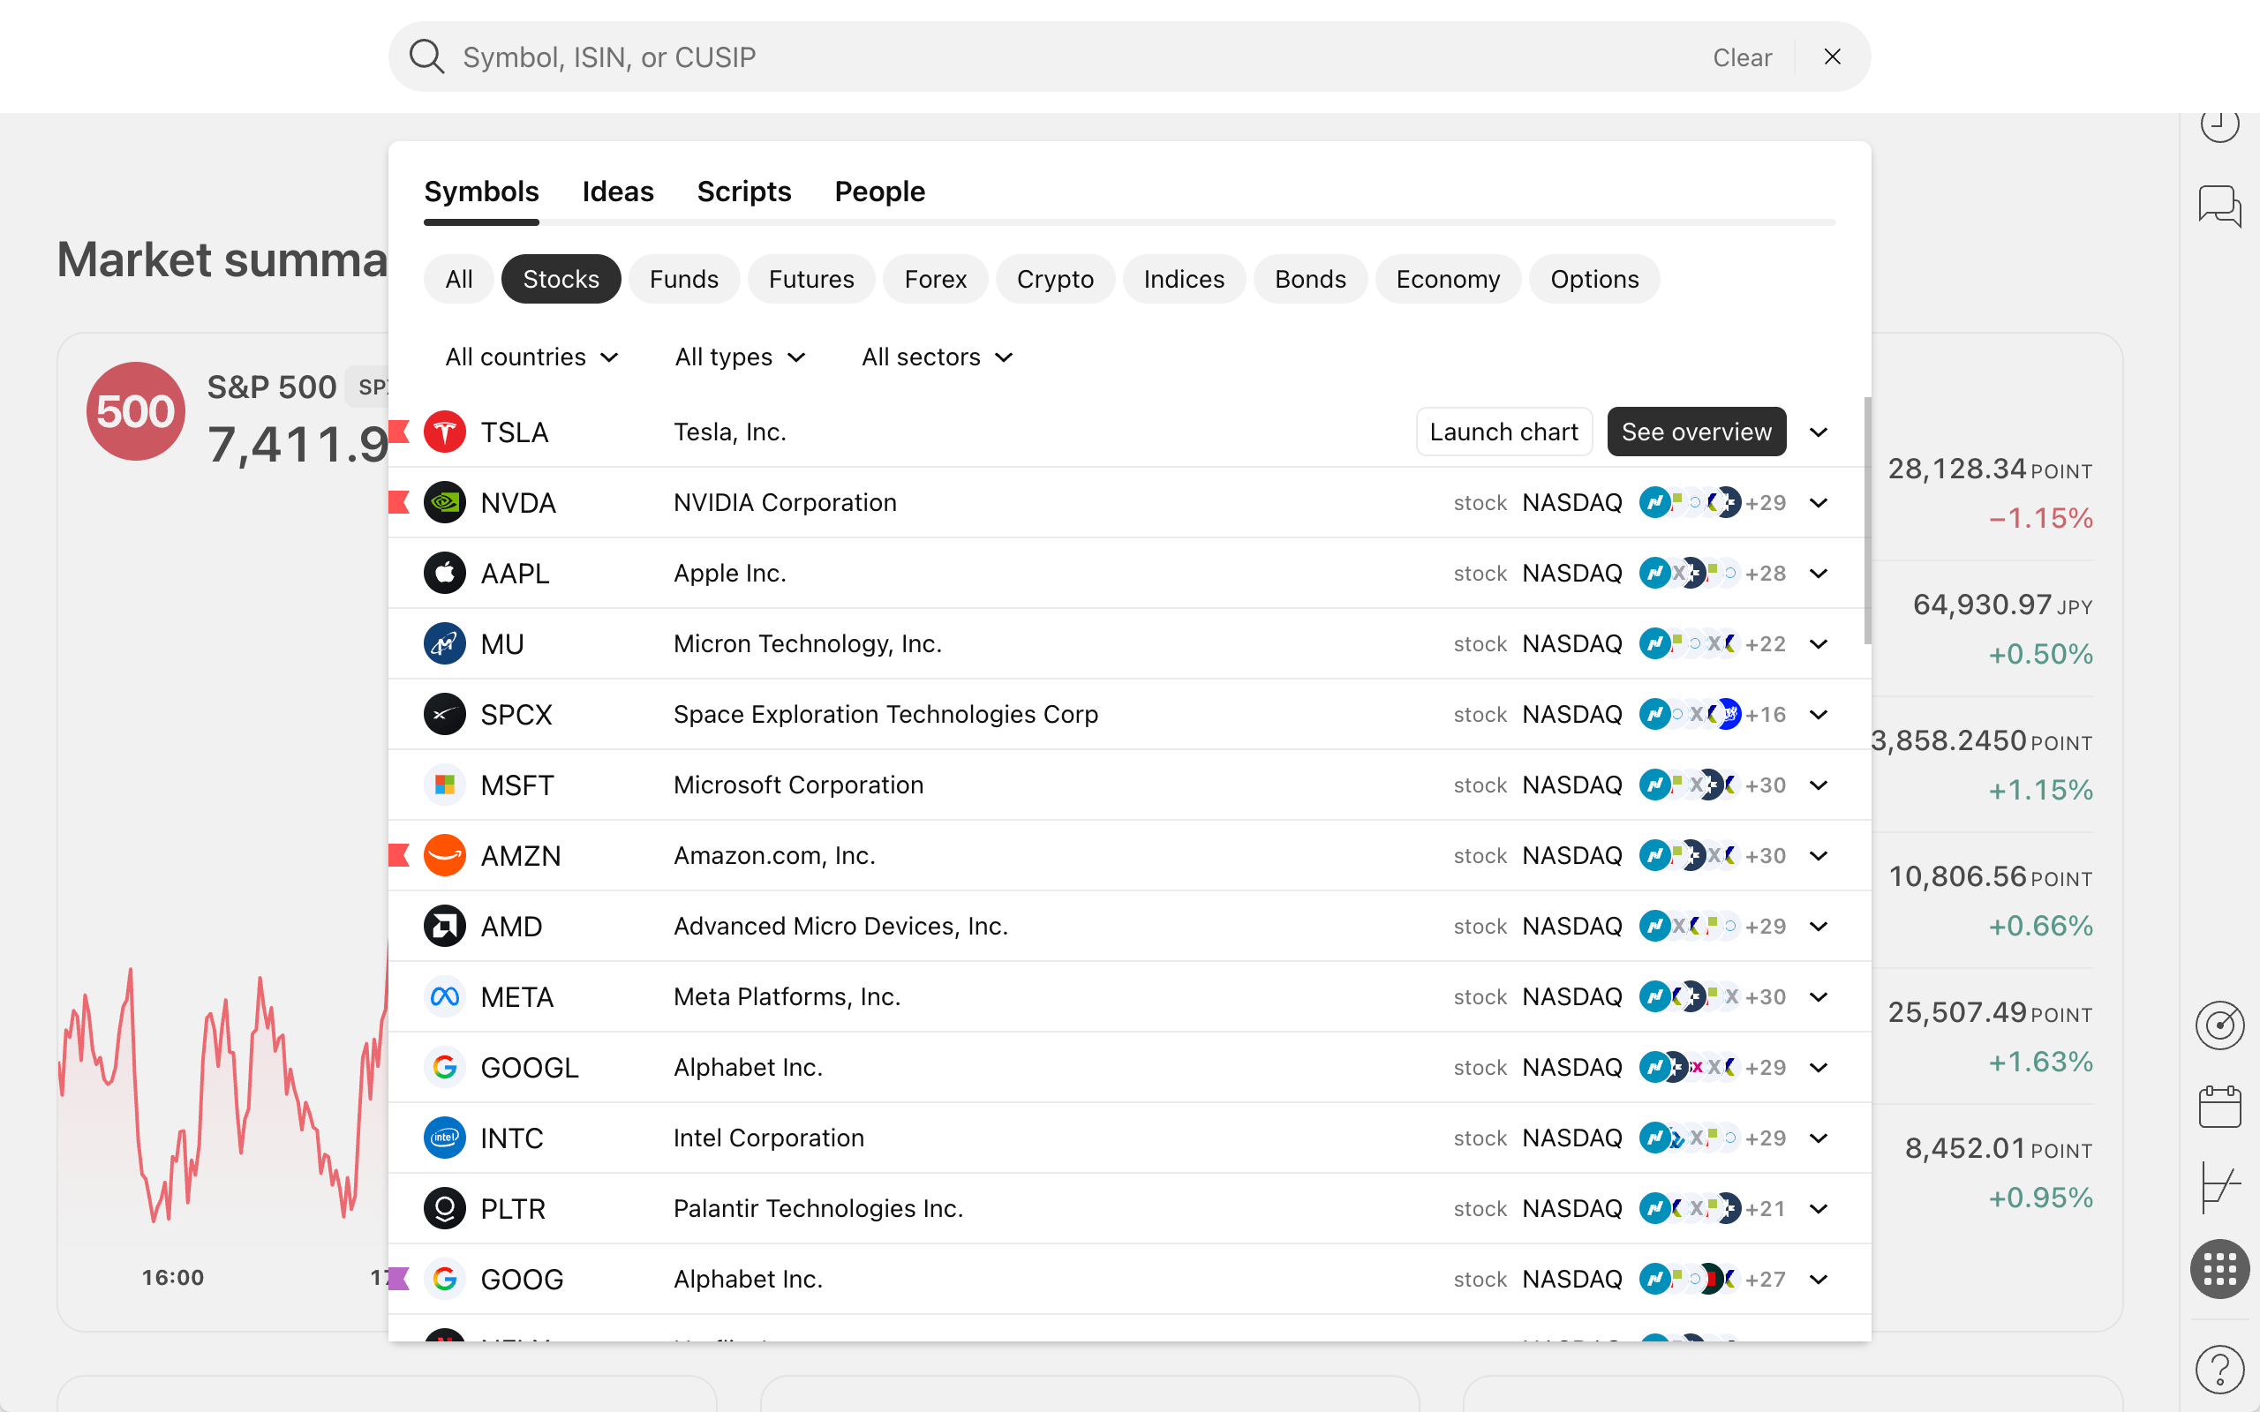
Task: Close the symbol search dialog
Action: (1833, 57)
